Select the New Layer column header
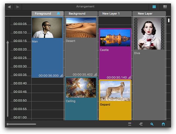176x134 pixels. [x=149, y=14]
